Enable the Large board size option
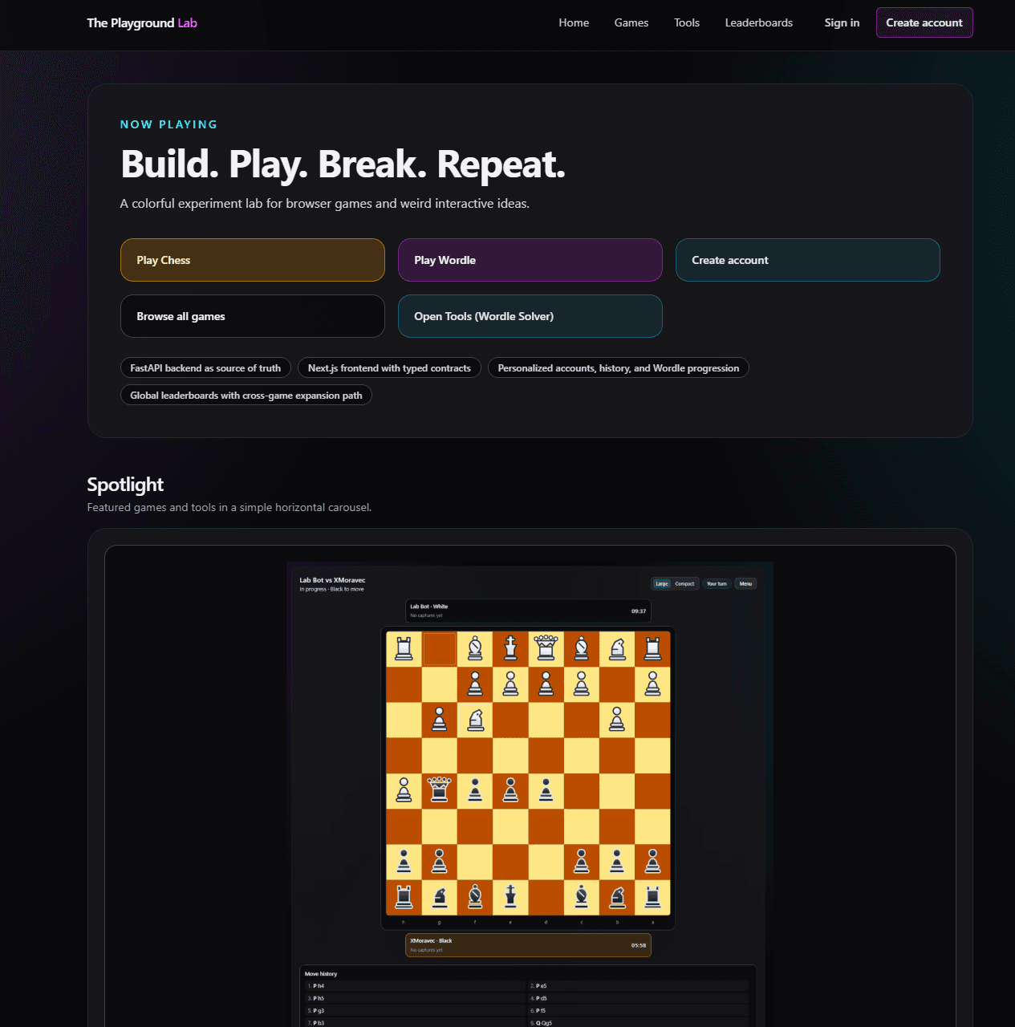This screenshot has width=1015, height=1027. [662, 583]
